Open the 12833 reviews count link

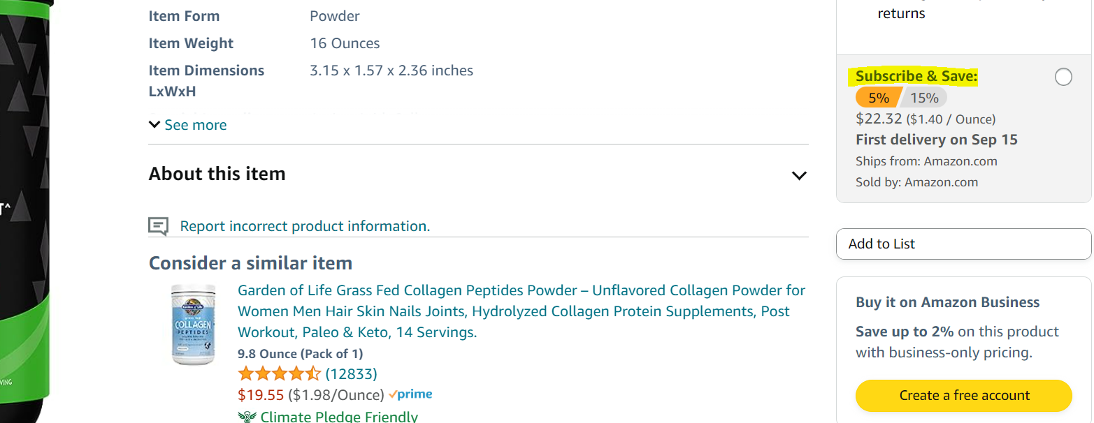click(x=351, y=373)
